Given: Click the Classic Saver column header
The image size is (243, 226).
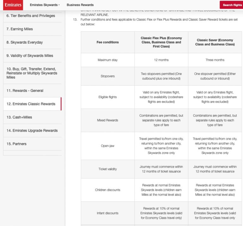Looking at the screenshot, I should [215, 42].
